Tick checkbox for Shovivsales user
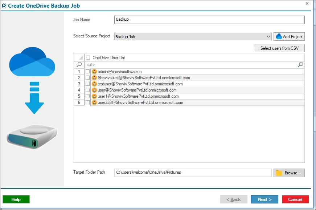This screenshot has width=316, height=210. tap(88, 78)
